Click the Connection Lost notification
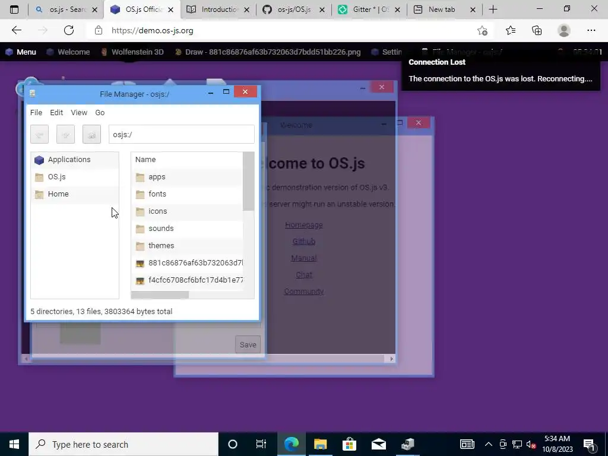 click(x=500, y=71)
